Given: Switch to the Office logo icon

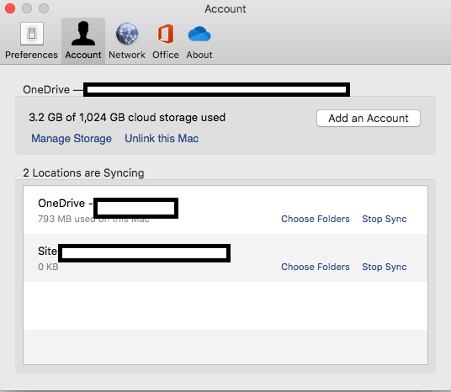Looking at the screenshot, I should click(x=166, y=34).
